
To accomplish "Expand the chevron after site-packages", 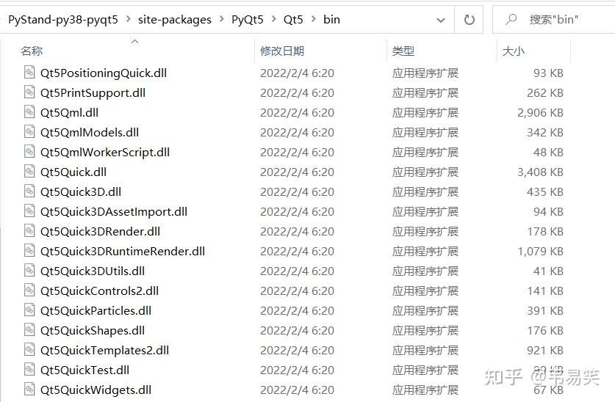I will click(x=222, y=19).
